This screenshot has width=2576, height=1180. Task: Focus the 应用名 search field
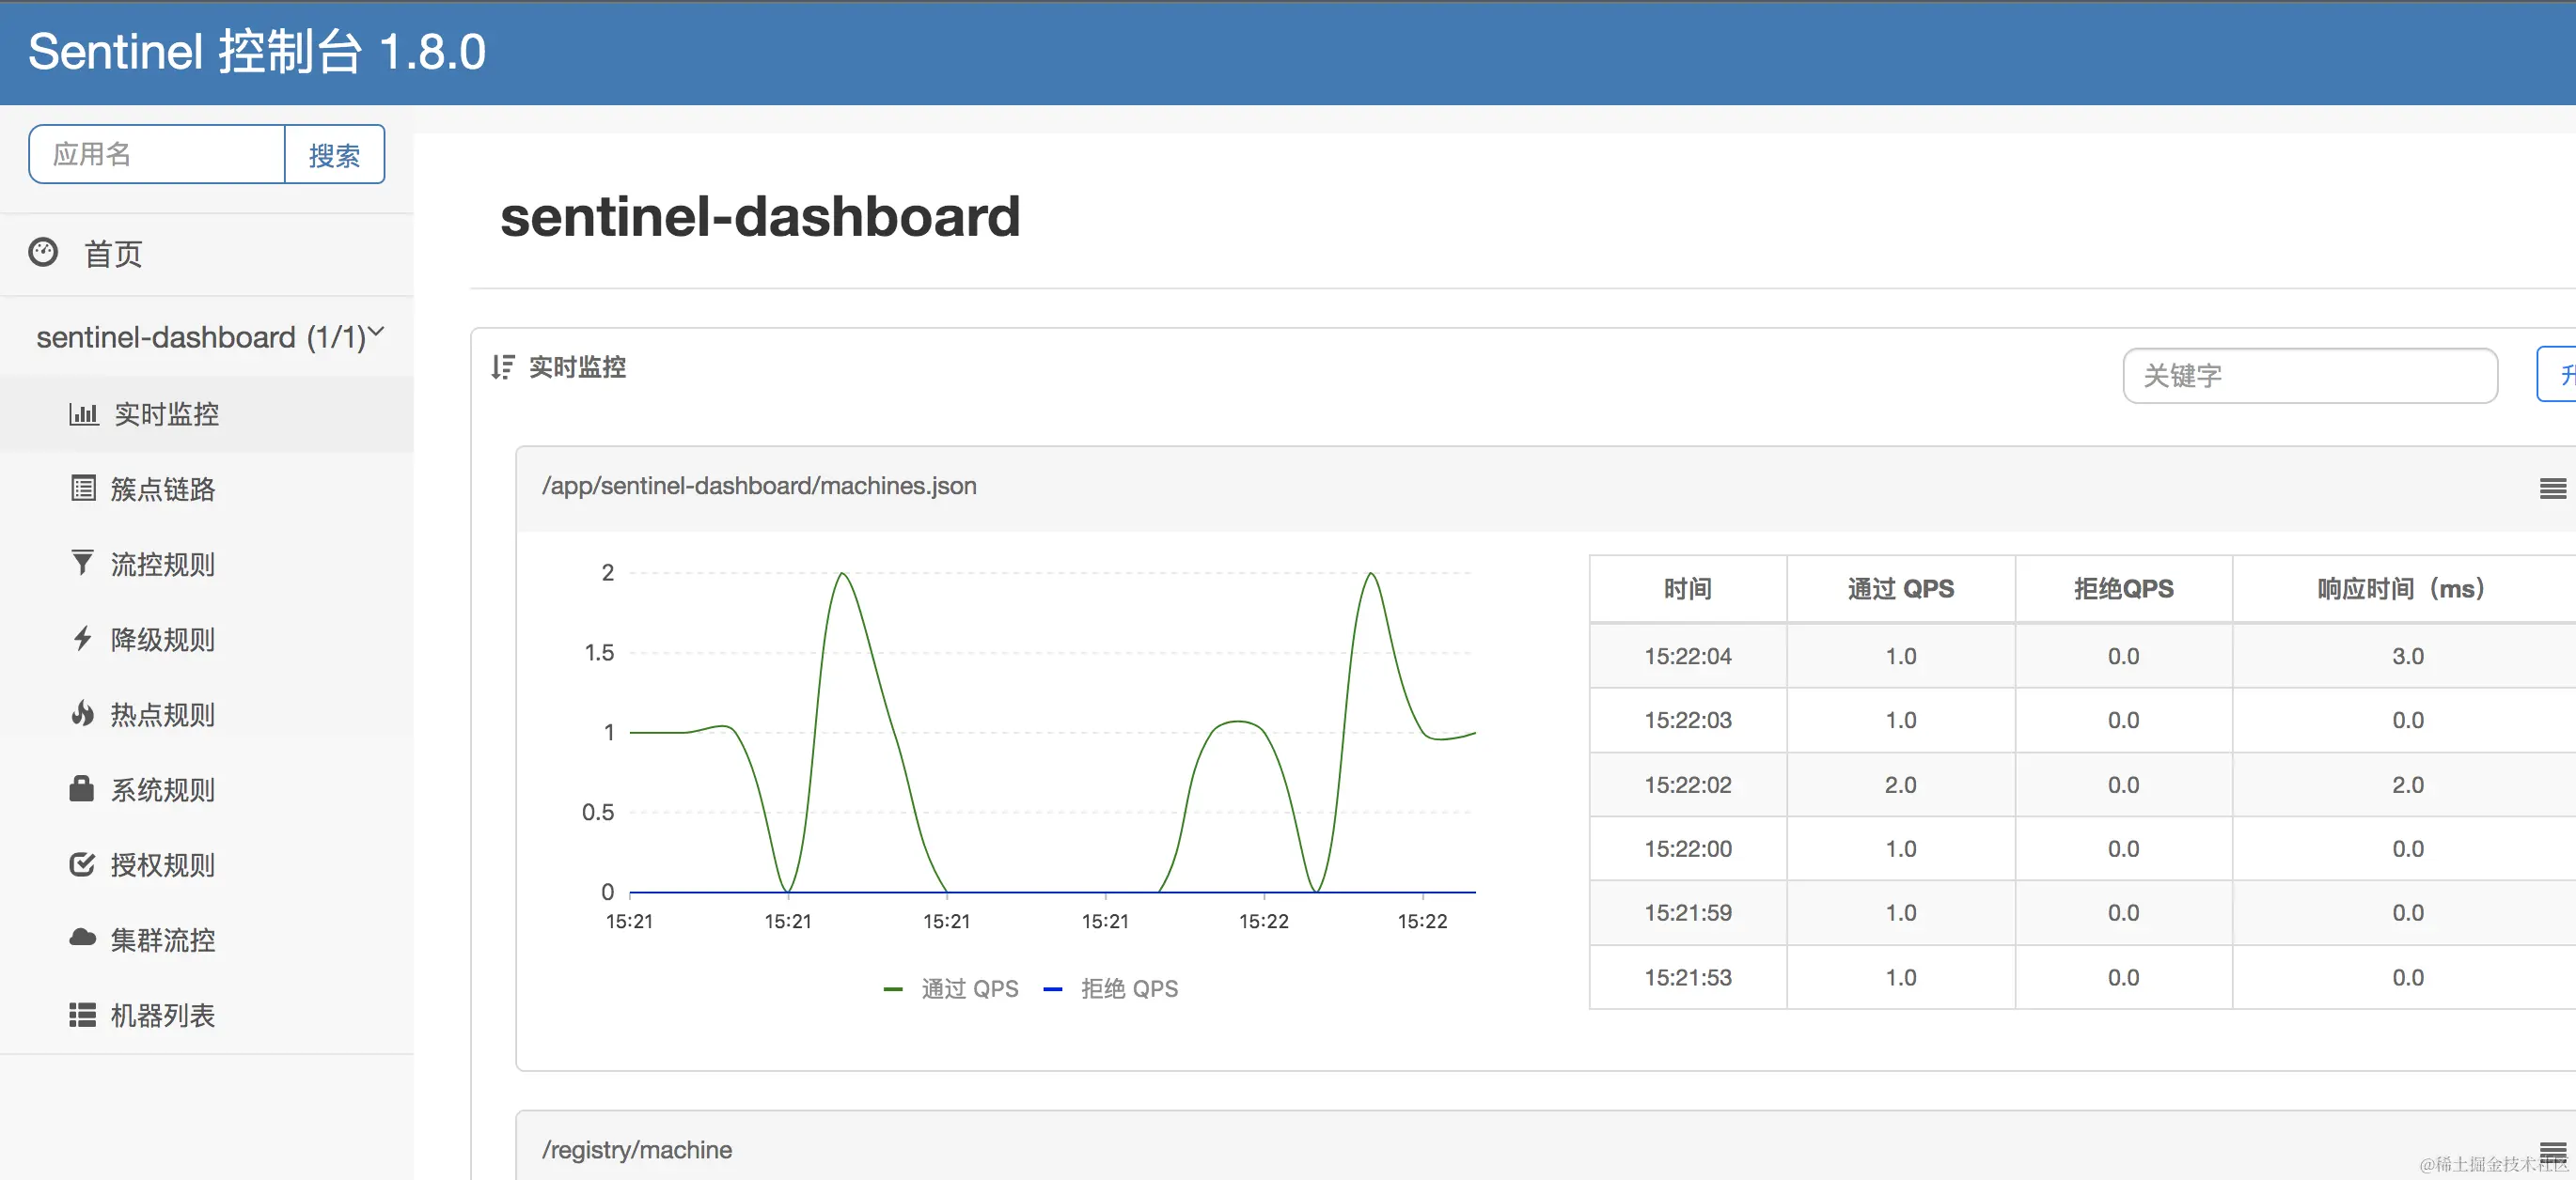click(x=157, y=155)
